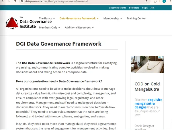The image size is (172, 130).
Task: Bookmark this page with the star icon
Action: [146, 1]
